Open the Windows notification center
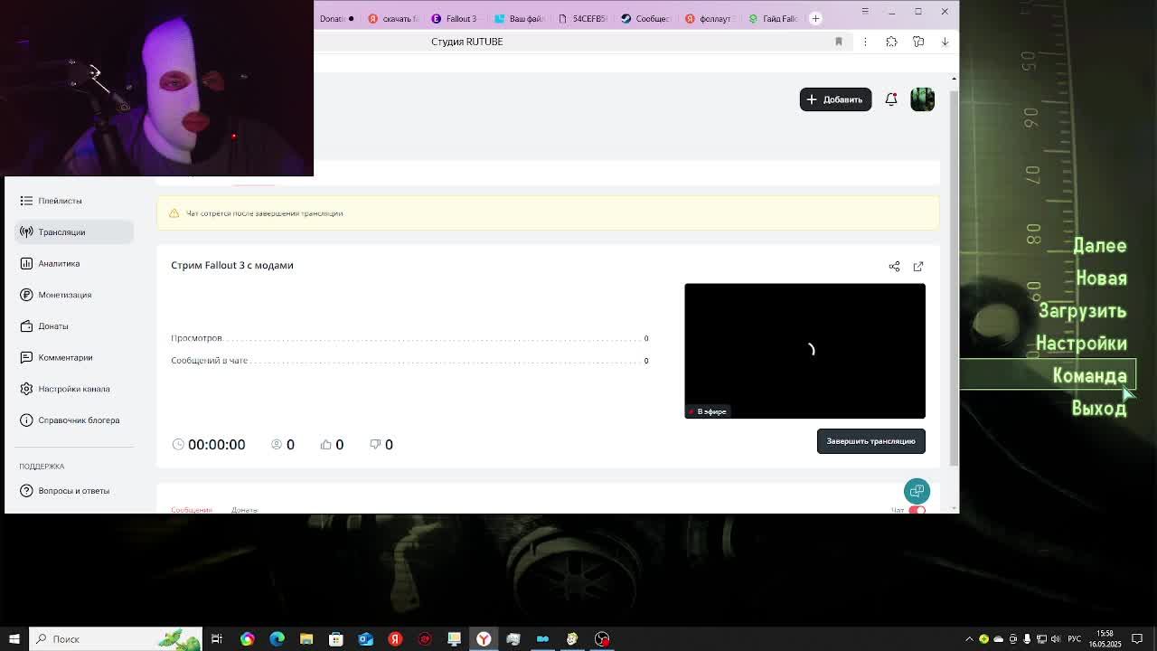This screenshot has width=1157, height=651. (1137, 639)
